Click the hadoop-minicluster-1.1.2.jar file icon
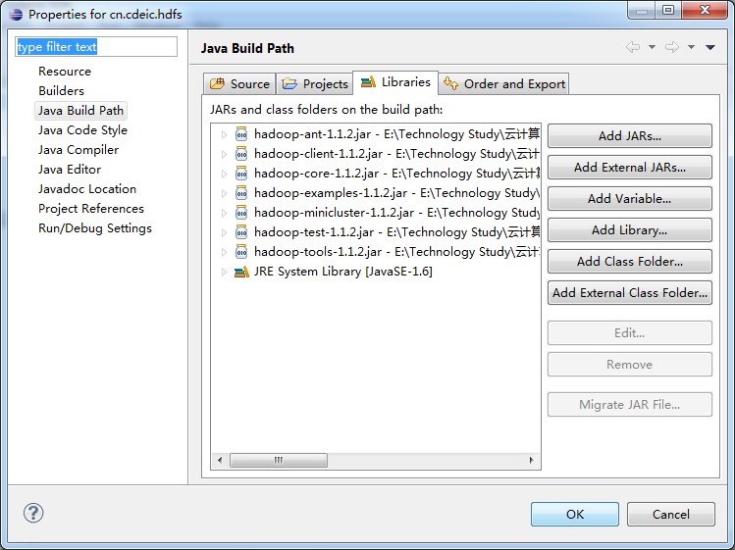The height and width of the screenshot is (550, 735). [x=241, y=213]
